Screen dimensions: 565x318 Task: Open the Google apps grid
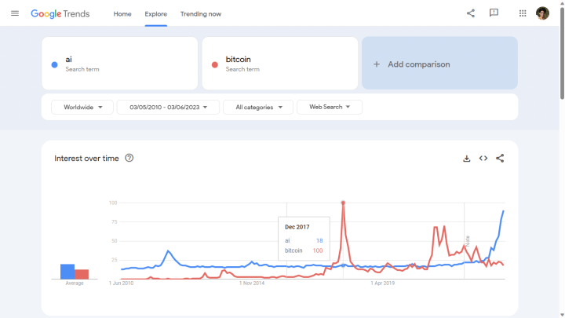point(523,13)
